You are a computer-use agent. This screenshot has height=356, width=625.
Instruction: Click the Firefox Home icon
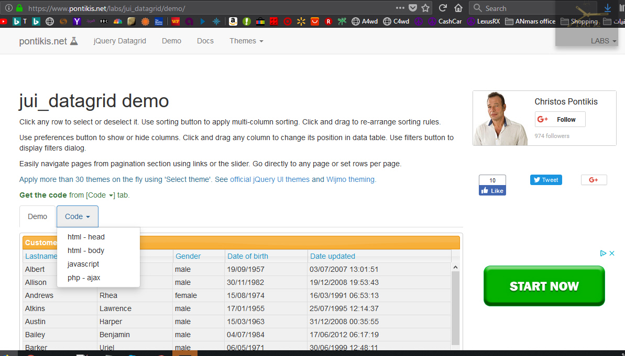point(458,8)
